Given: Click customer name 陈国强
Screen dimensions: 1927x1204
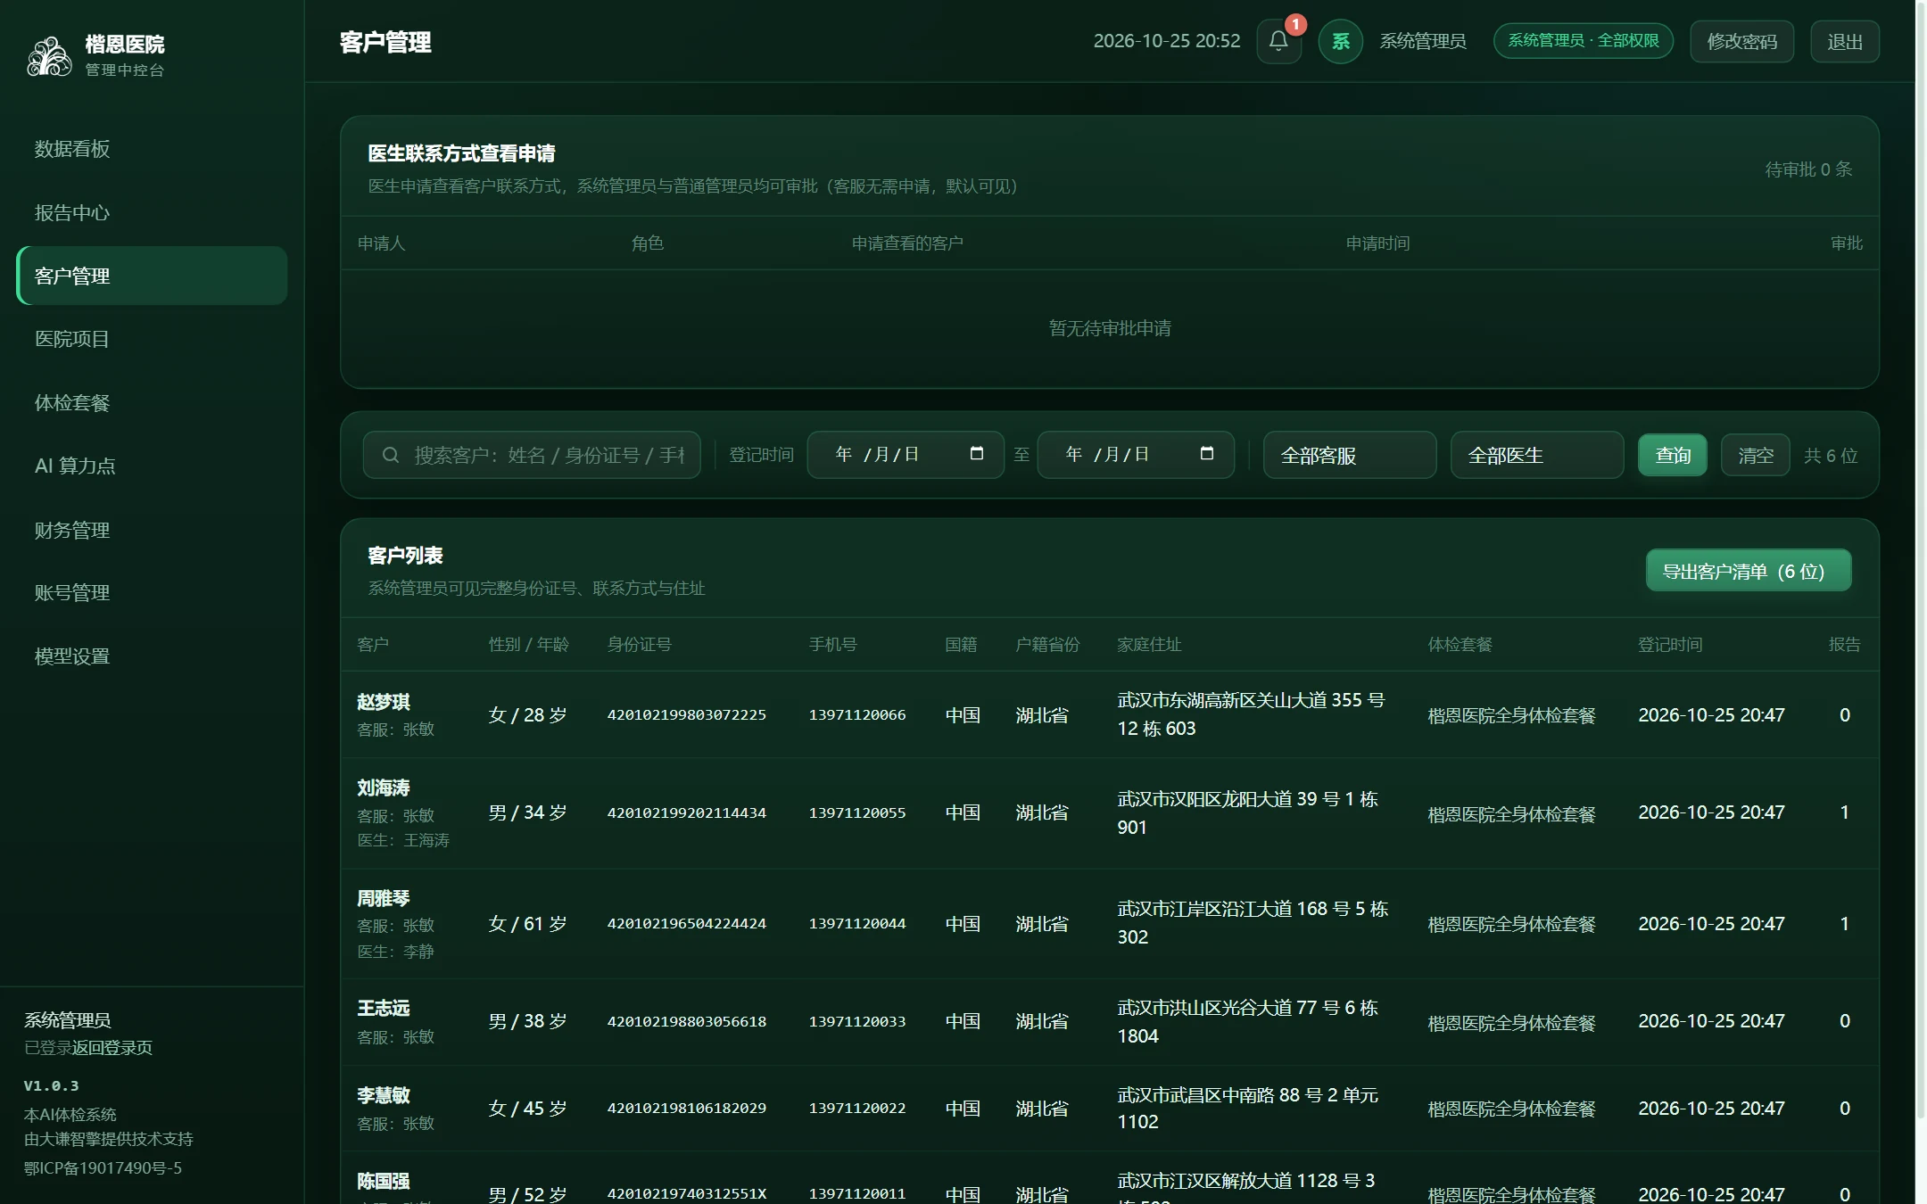Looking at the screenshot, I should pyautogui.click(x=384, y=1182).
